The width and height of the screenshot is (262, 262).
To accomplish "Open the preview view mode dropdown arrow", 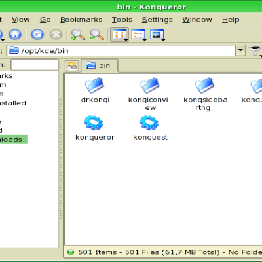I will tap(163, 40).
